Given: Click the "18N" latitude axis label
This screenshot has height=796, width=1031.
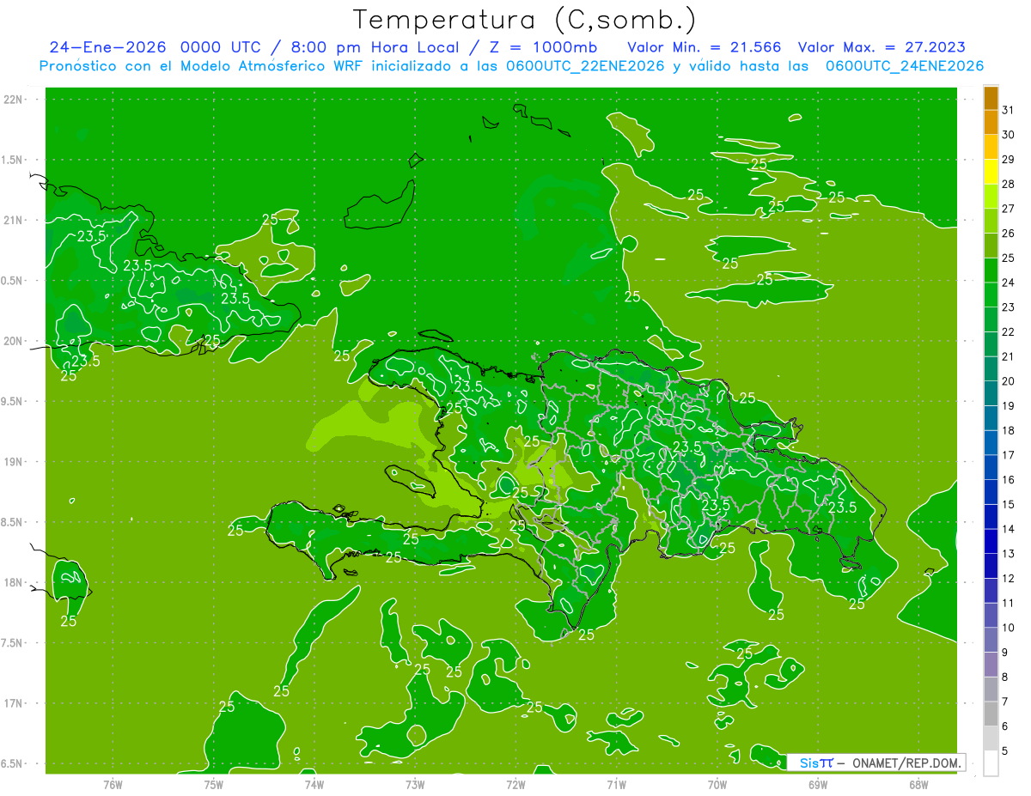Looking at the screenshot, I should 15,583.
